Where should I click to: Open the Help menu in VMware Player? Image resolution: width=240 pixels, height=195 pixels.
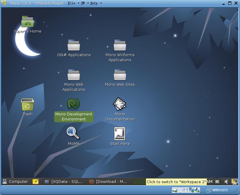click(x=94, y=3)
